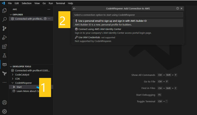
Task: Select the AWS Toolkit icon in activity bar
Action: coord(5,64)
